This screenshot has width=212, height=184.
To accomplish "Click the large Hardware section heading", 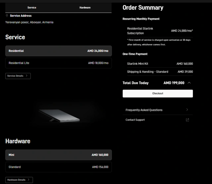I will pos(18,141).
